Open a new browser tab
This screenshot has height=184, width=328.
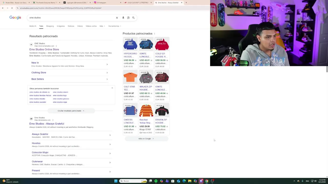[186, 3]
